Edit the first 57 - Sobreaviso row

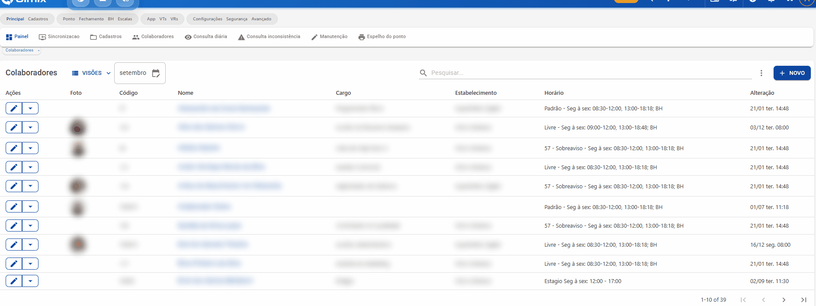coord(14,148)
